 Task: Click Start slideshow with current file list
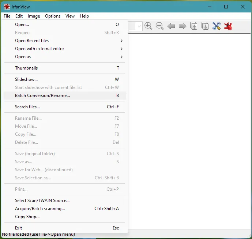(65, 87)
